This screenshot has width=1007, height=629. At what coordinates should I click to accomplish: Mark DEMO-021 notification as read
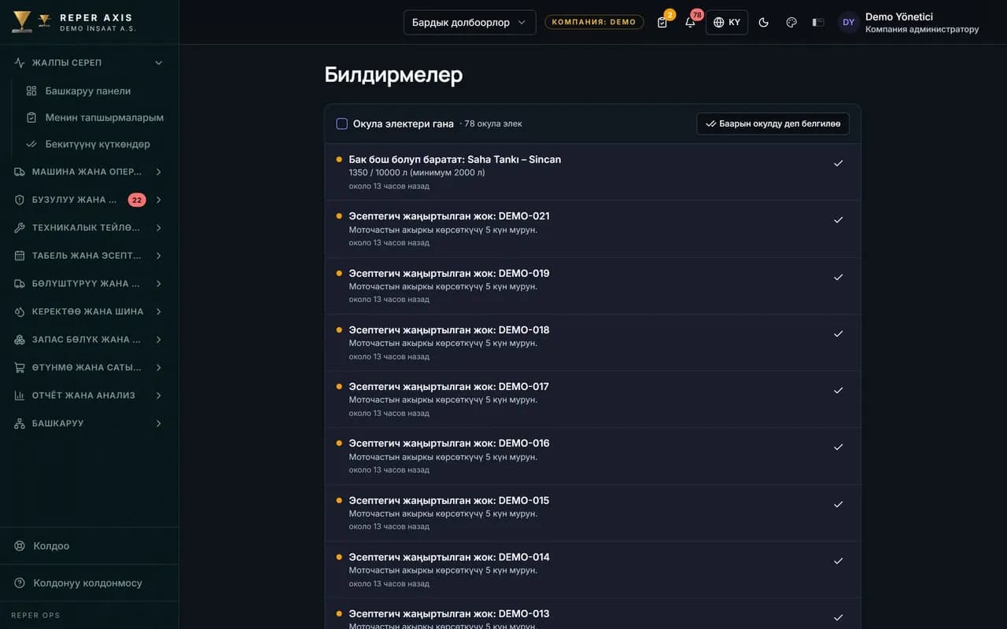(x=838, y=219)
